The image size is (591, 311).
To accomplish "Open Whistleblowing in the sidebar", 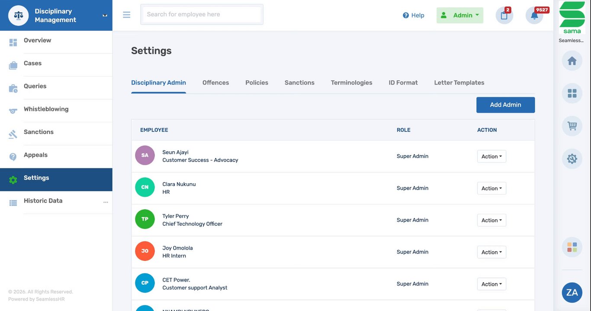I will click(x=46, y=109).
